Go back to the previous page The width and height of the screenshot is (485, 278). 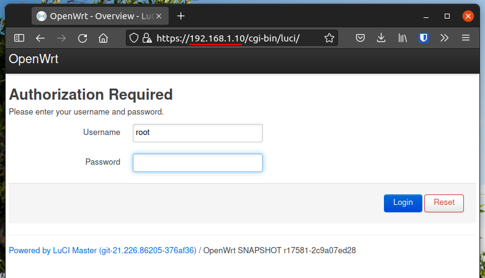click(x=40, y=38)
